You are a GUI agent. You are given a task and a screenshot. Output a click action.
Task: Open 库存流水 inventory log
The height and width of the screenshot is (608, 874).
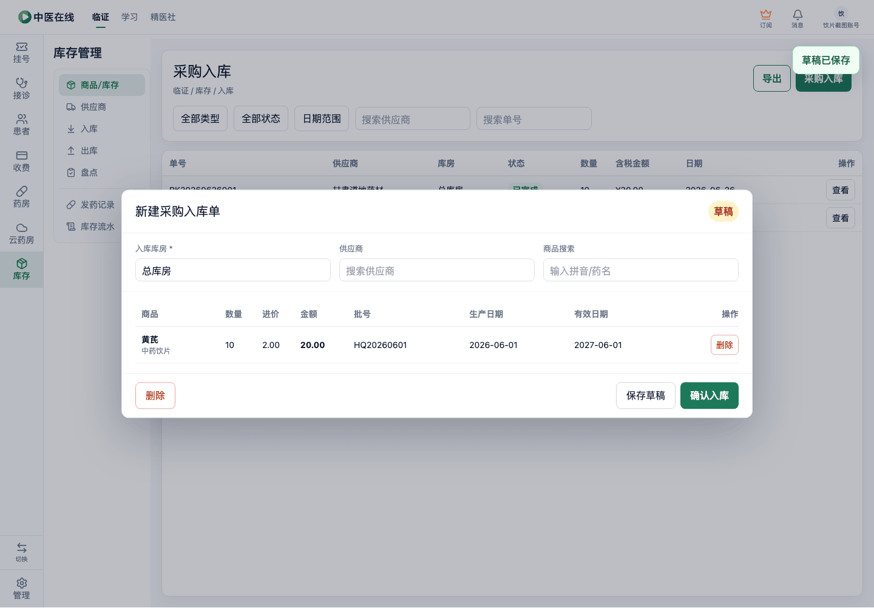click(x=91, y=227)
